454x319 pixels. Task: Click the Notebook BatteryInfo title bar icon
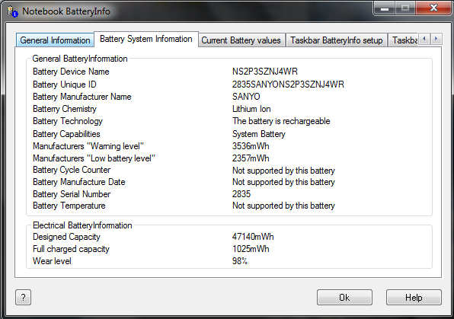13,11
